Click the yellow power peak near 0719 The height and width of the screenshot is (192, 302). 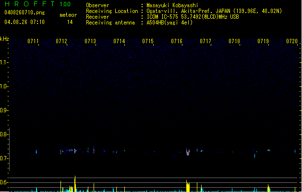point(268,188)
